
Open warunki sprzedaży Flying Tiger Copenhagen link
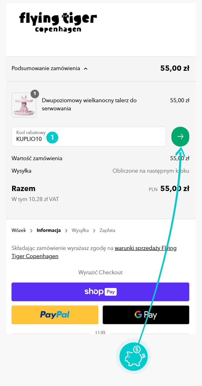[145, 248]
